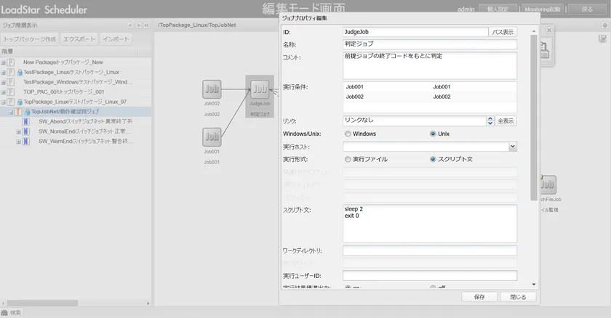Click the JudgeJob node icon on canvas

click(x=260, y=89)
